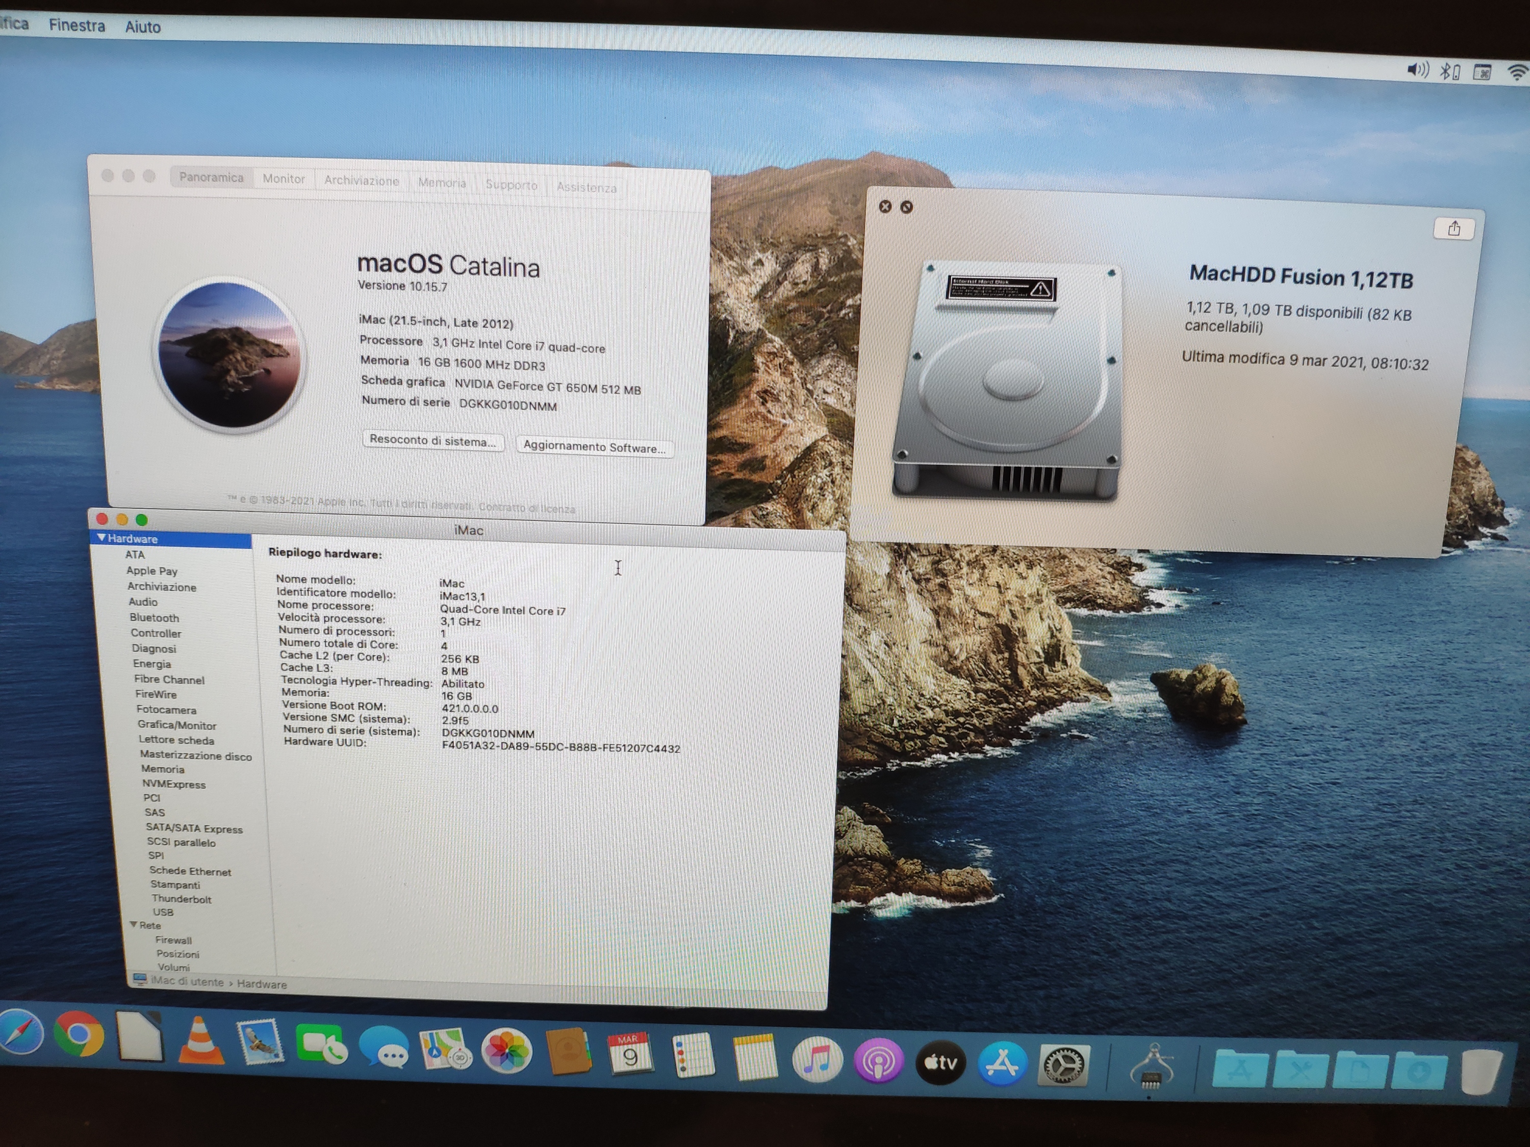Open Messages app in the Dock
Screen dimensions: 1530x1147
tap(384, 1047)
